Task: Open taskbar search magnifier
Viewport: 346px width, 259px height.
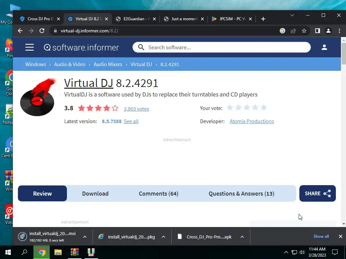Action: coord(24,252)
